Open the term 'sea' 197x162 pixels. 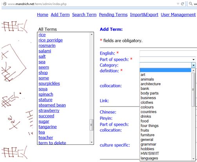point(42,62)
